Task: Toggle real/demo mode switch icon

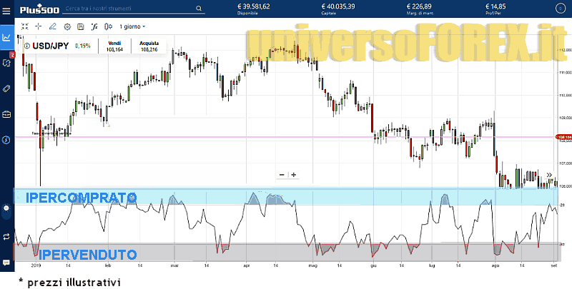Action: [x=6, y=235]
